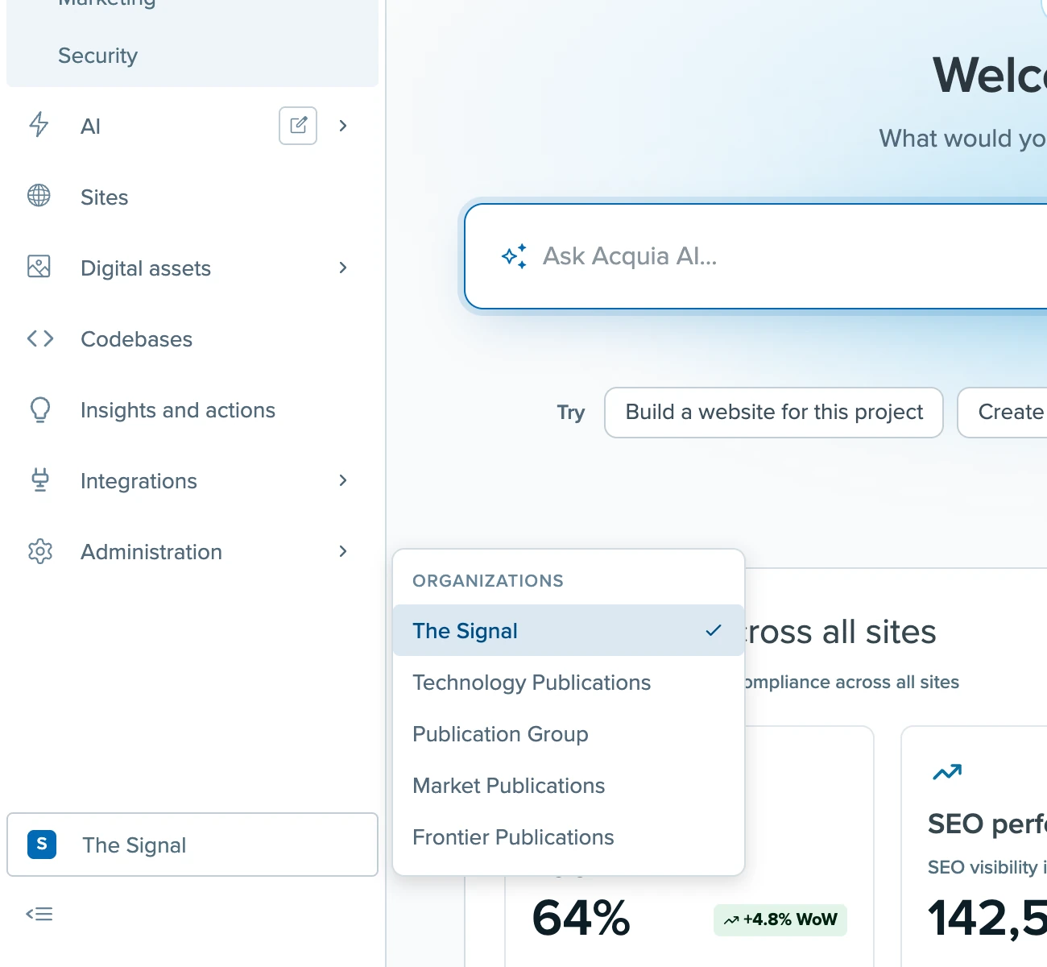This screenshot has height=967, width=1047.
Task: Click the Digital assets image icon
Action: [x=39, y=267]
